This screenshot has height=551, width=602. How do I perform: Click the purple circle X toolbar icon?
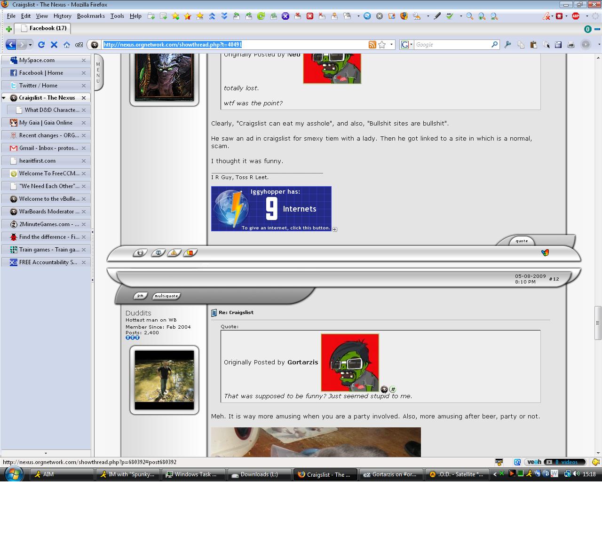click(285, 16)
